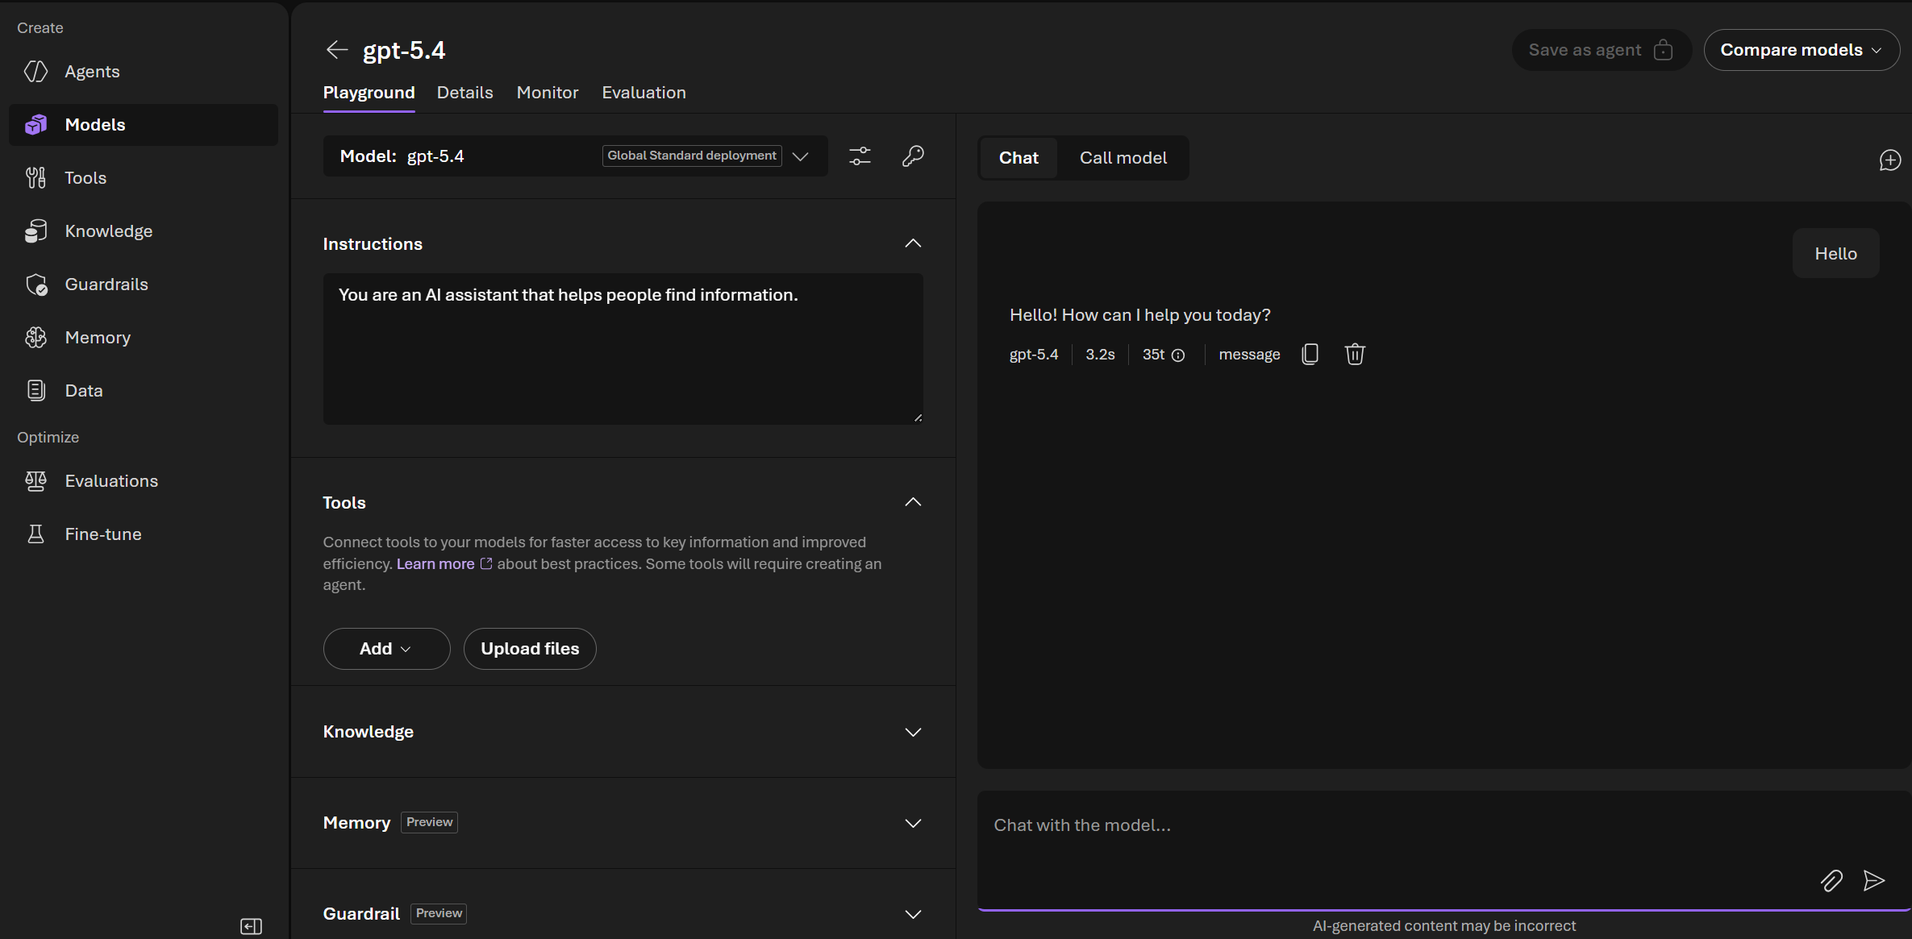Open the model parameters sliders icon

860,156
